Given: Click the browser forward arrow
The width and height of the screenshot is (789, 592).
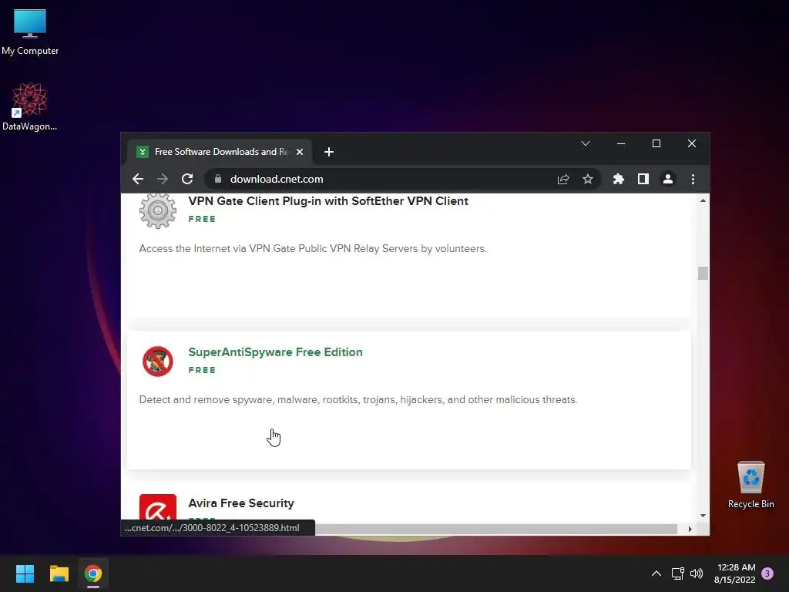Looking at the screenshot, I should (x=163, y=179).
